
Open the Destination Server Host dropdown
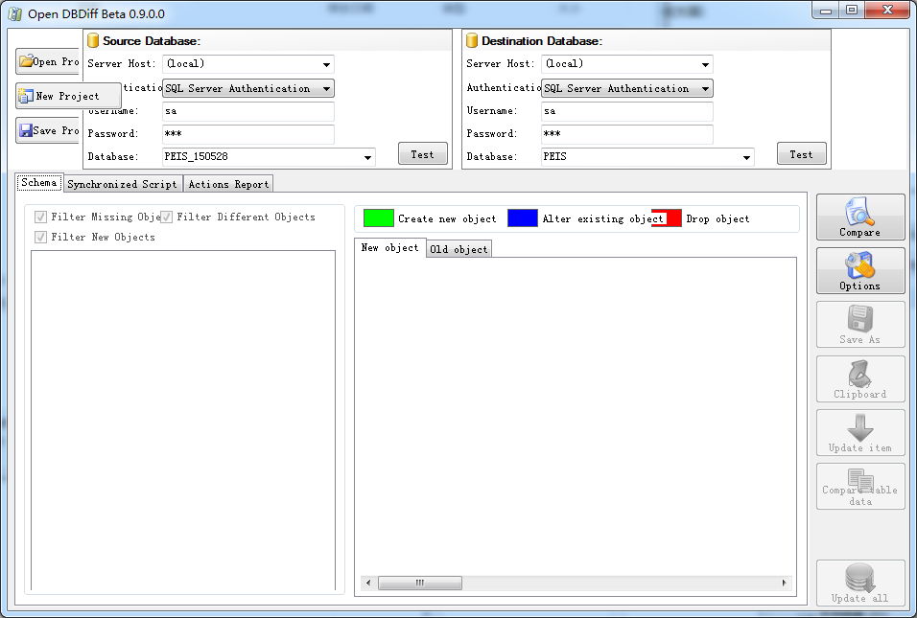pos(703,64)
